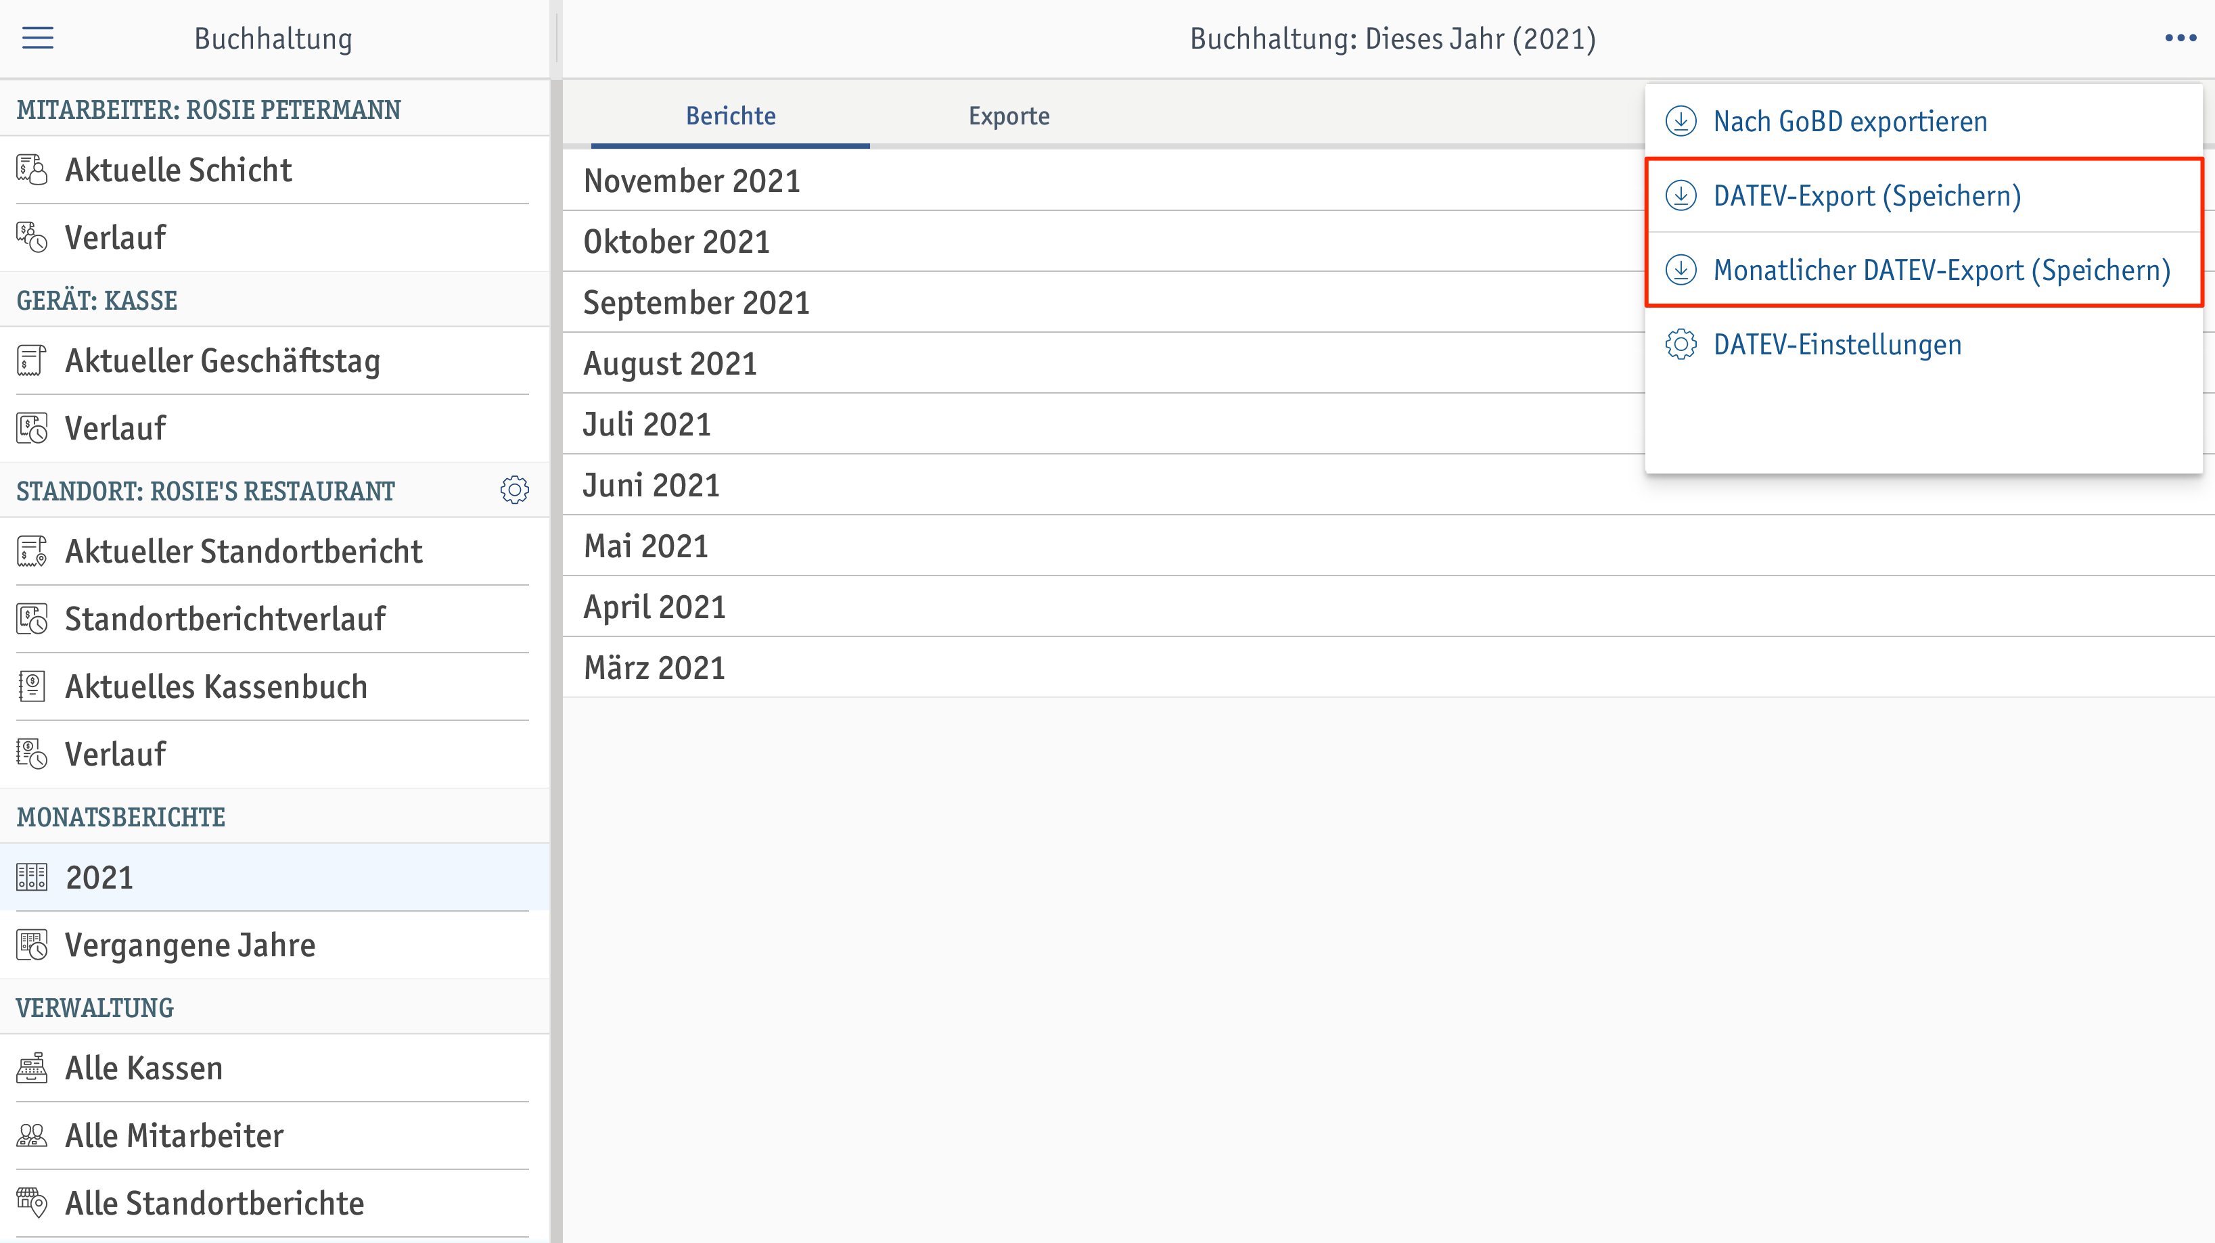Click the Aktueller Standortbericht icon
This screenshot has height=1243, width=2215.
point(32,551)
